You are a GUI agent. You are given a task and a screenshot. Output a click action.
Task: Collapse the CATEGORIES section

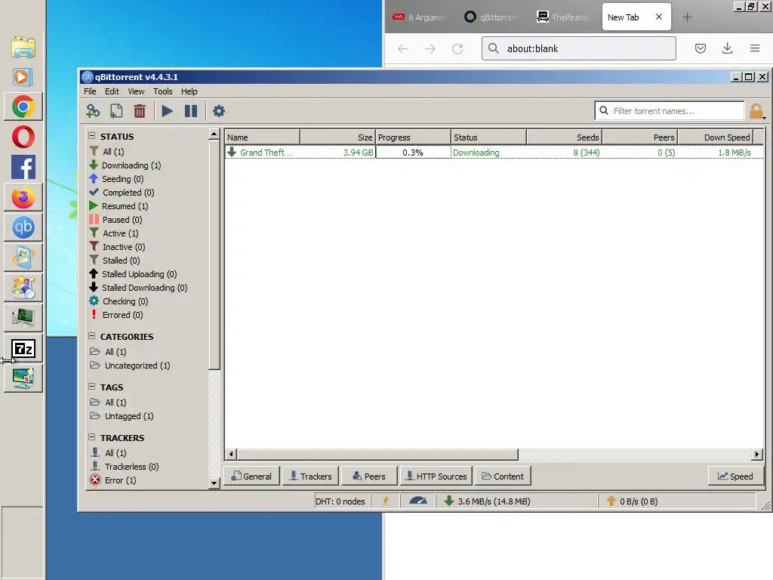click(x=91, y=335)
